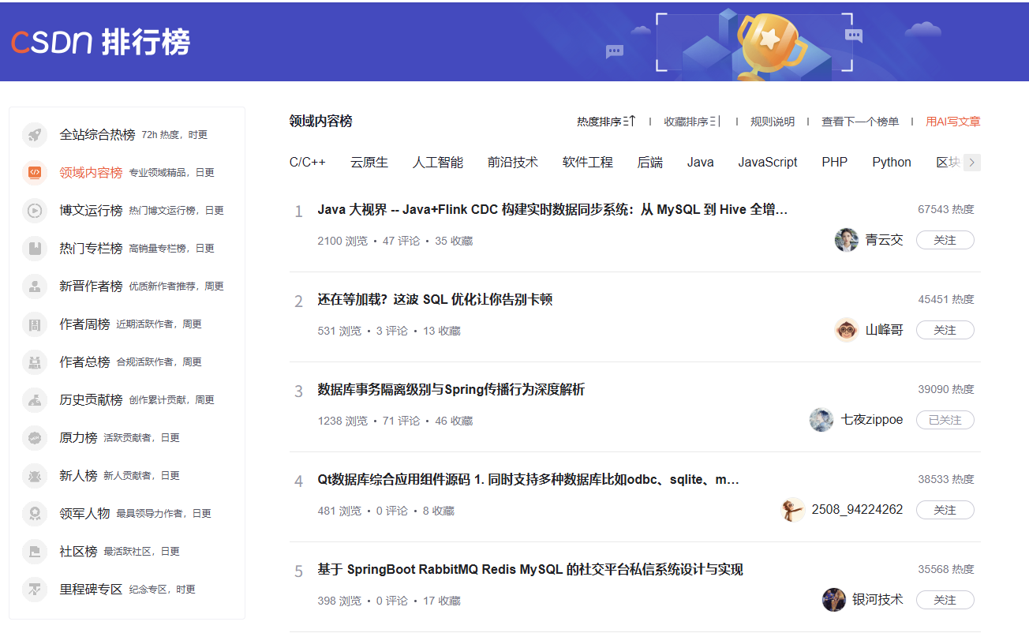Click the badge icon for 原力榜
The image size is (1029, 633).
pyautogui.click(x=35, y=438)
